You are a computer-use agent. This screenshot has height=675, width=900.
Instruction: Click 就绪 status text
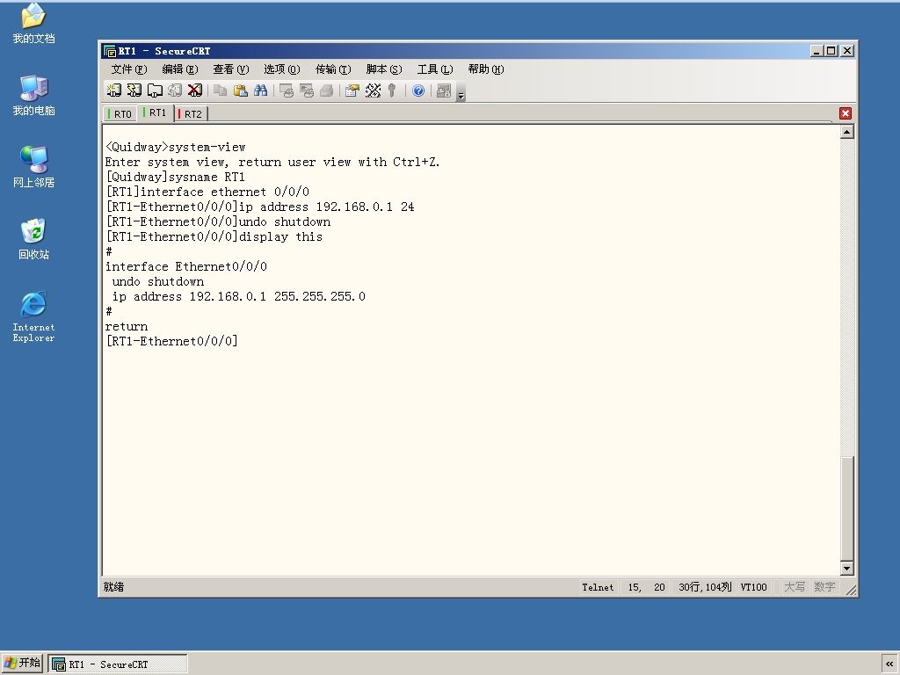point(113,587)
